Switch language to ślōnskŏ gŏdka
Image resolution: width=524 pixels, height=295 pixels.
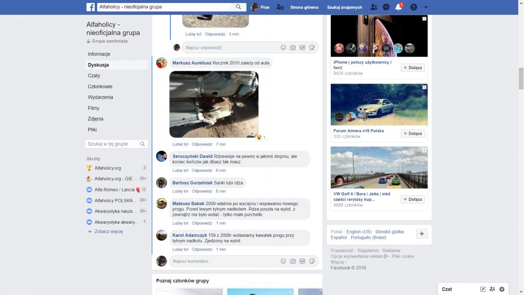(x=389, y=232)
